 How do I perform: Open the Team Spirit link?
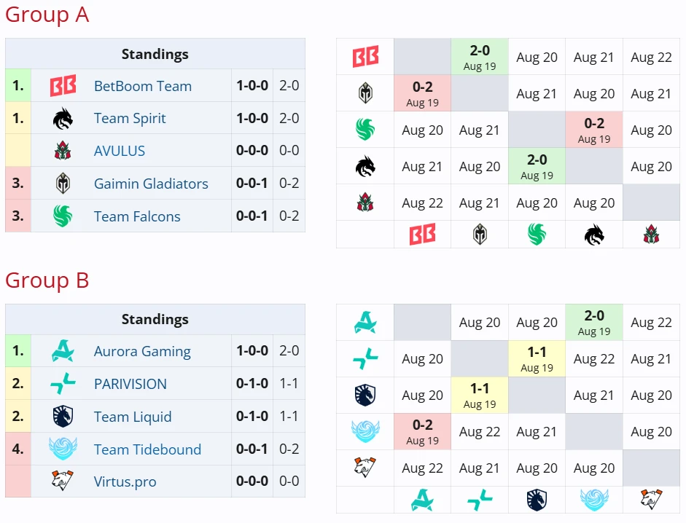(x=130, y=118)
